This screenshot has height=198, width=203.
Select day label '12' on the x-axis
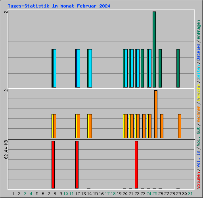coord(77,194)
